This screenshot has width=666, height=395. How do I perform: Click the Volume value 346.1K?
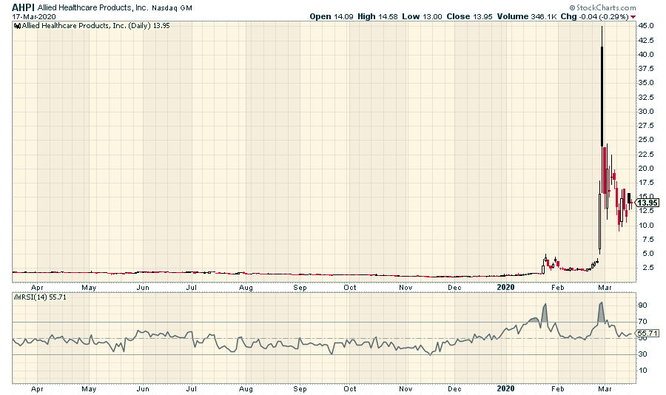pyautogui.click(x=544, y=16)
